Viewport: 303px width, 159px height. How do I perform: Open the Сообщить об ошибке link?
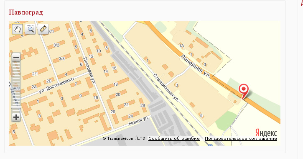coord(174,139)
